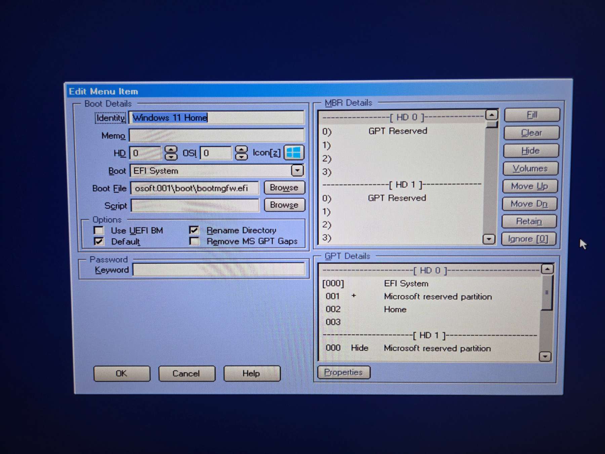The height and width of the screenshot is (454, 605).
Task: Click the Boot File path field
Action: [x=195, y=188]
